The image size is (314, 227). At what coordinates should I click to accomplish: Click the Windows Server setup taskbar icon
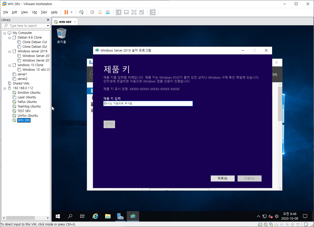tap(133, 216)
